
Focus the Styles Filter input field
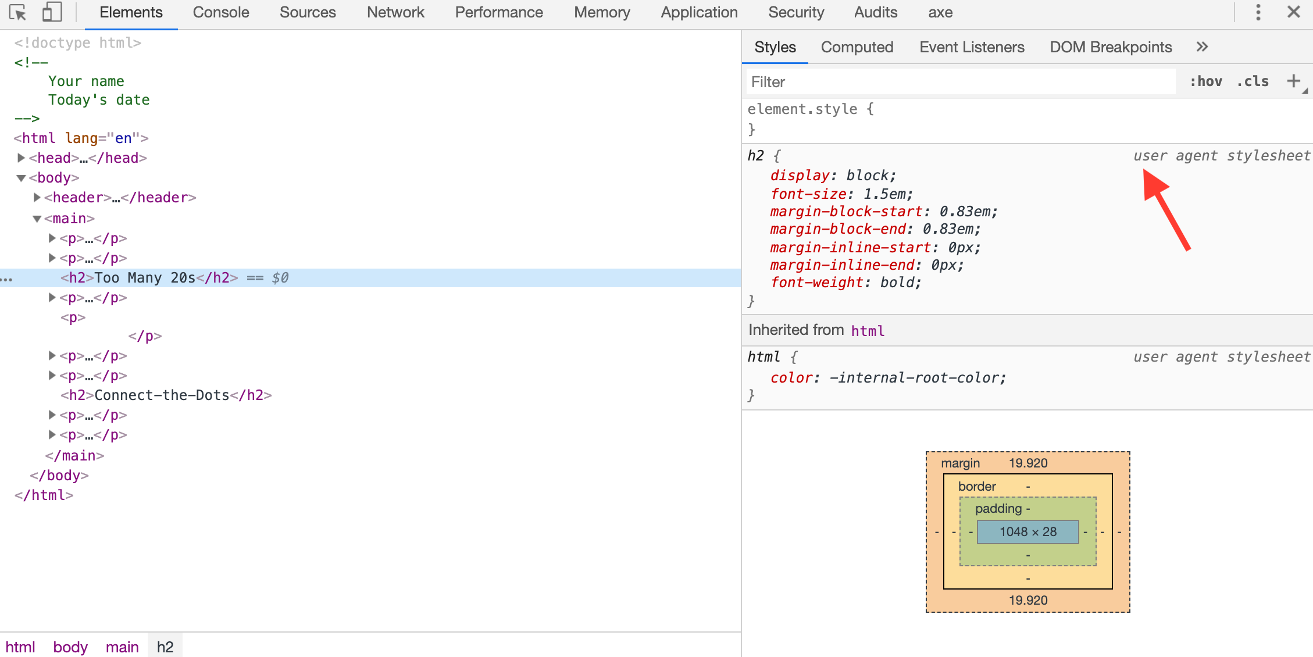click(961, 81)
